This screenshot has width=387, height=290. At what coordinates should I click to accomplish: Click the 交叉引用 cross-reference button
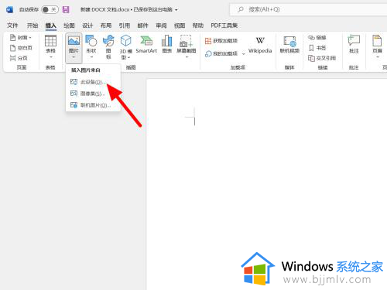(322, 58)
